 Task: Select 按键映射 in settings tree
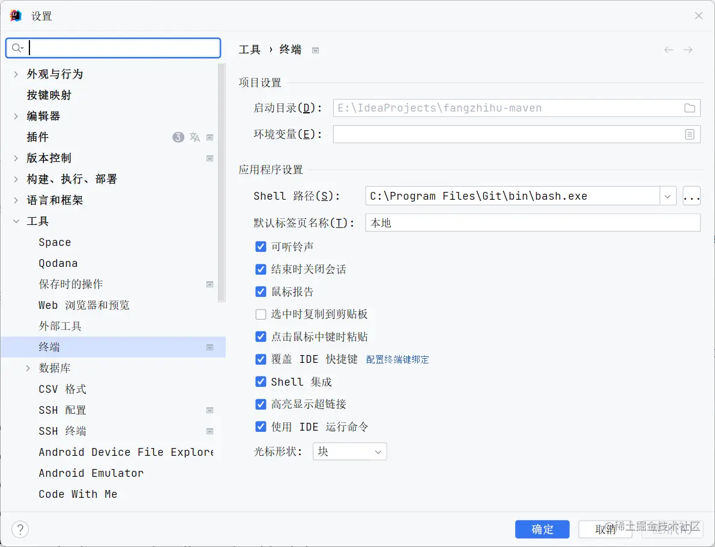point(49,95)
